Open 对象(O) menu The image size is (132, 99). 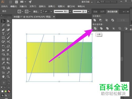pos(23,6)
